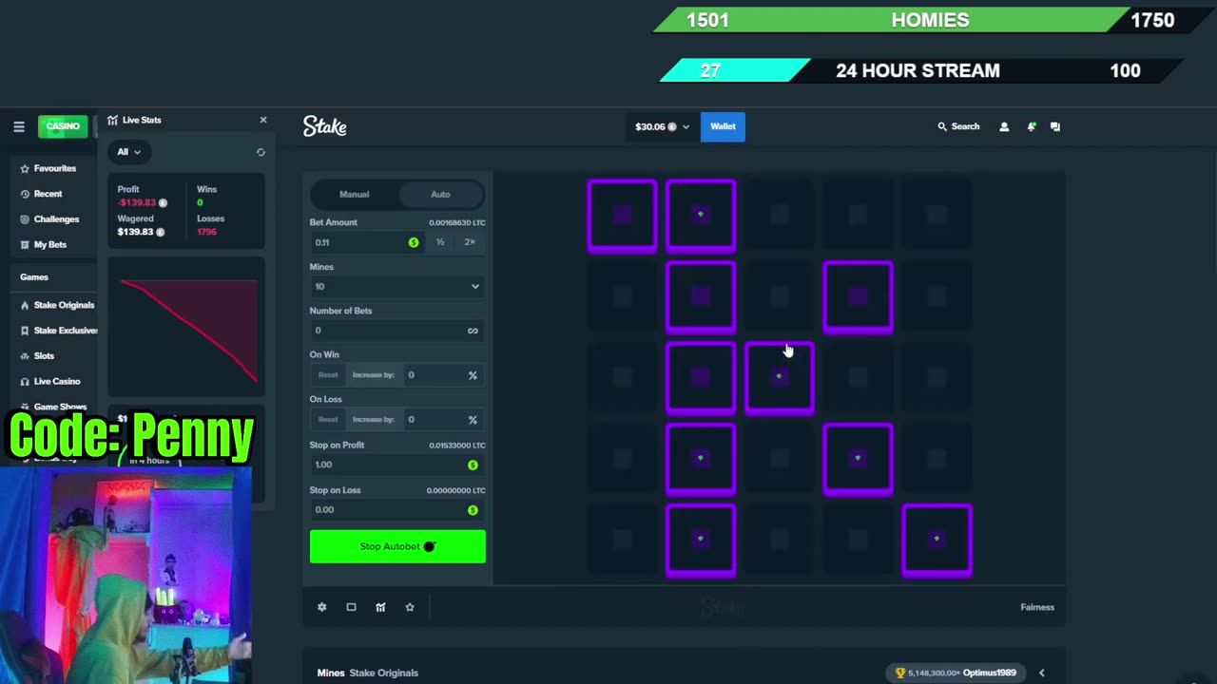The width and height of the screenshot is (1217, 684).
Task: Double the bet with 2× button
Action: (469, 242)
